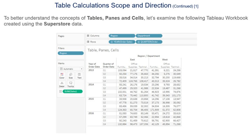Screen dimensions: 252x137
Task: Click the Tooltip marks card button
Action: coord(71,84)
